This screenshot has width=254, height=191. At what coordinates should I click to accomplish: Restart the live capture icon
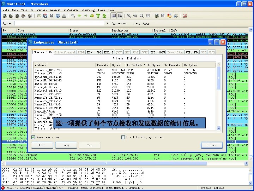click(x=30, y=16)
